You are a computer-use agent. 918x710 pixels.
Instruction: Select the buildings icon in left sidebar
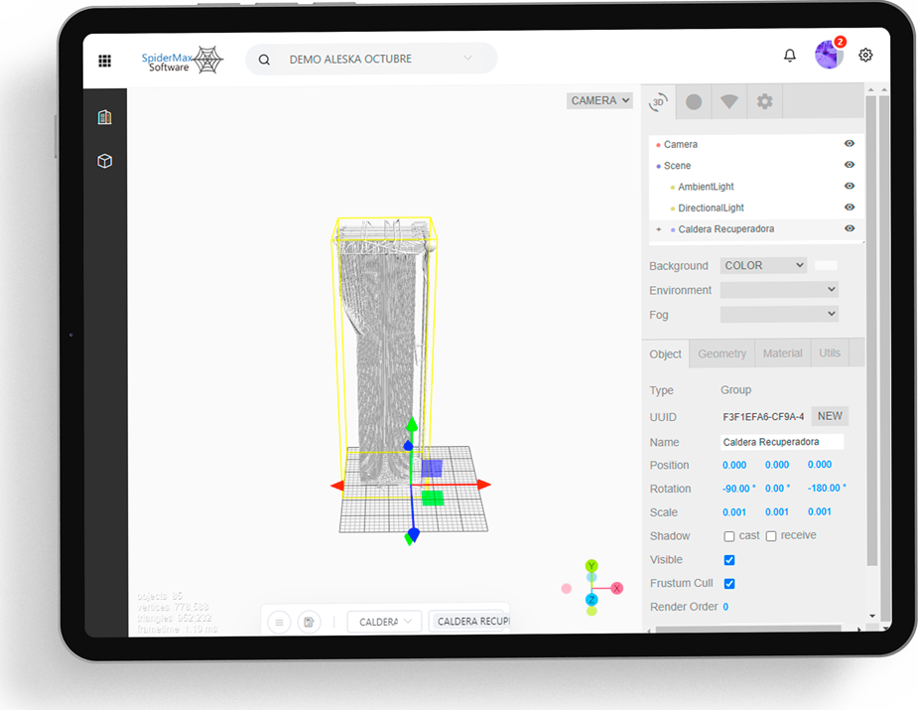pyautogui.click(x=105, y=117)
